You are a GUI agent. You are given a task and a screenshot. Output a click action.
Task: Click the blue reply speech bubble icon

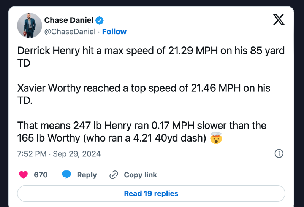click(x=67, y=175)
